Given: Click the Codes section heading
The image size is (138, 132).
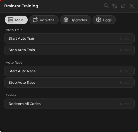Looking at the screenshot, I should tap(11, 95).
